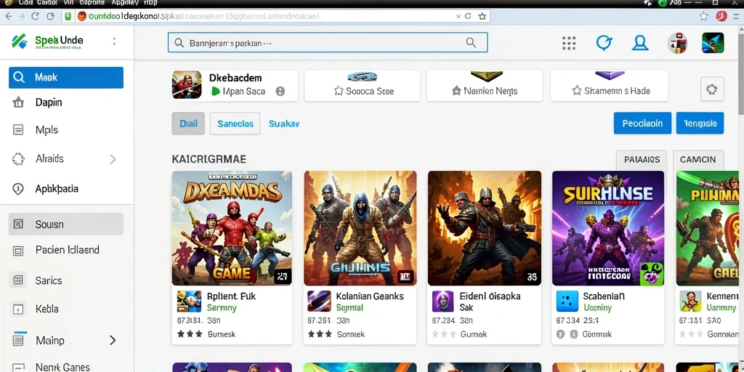
Task: Select the Diail tab
Action: pos(188,124)
